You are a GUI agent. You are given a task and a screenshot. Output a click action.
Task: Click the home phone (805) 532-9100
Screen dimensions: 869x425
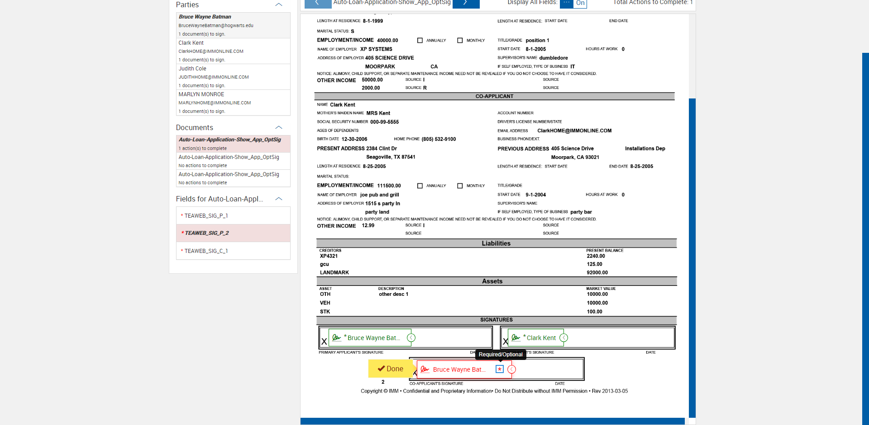(x=439, y=139)
